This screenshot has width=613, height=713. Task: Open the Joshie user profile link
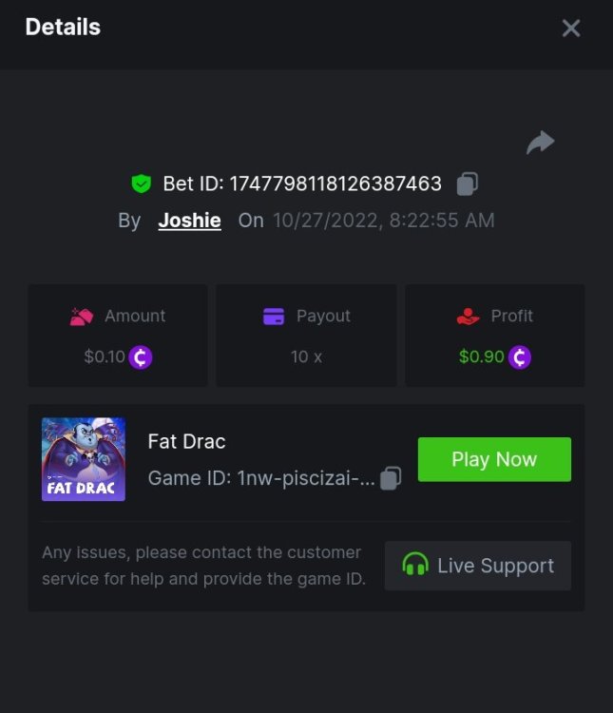coord(189,221)
